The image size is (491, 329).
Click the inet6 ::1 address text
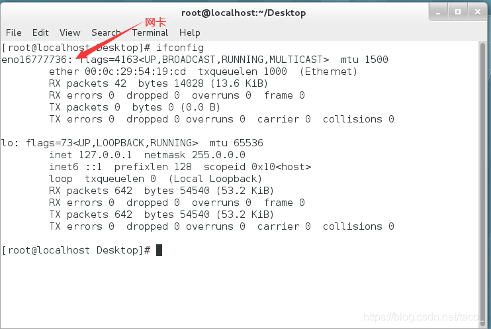point(75,167)
